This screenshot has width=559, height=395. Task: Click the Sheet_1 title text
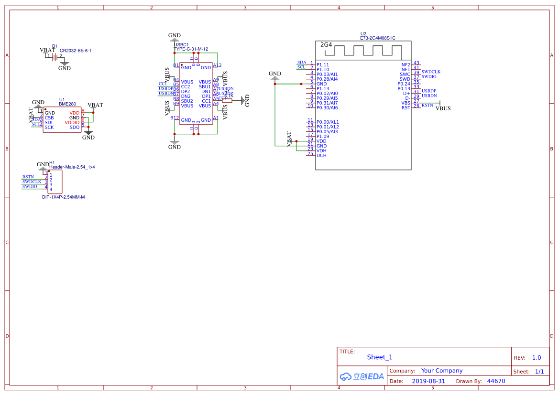click(380, 357)
